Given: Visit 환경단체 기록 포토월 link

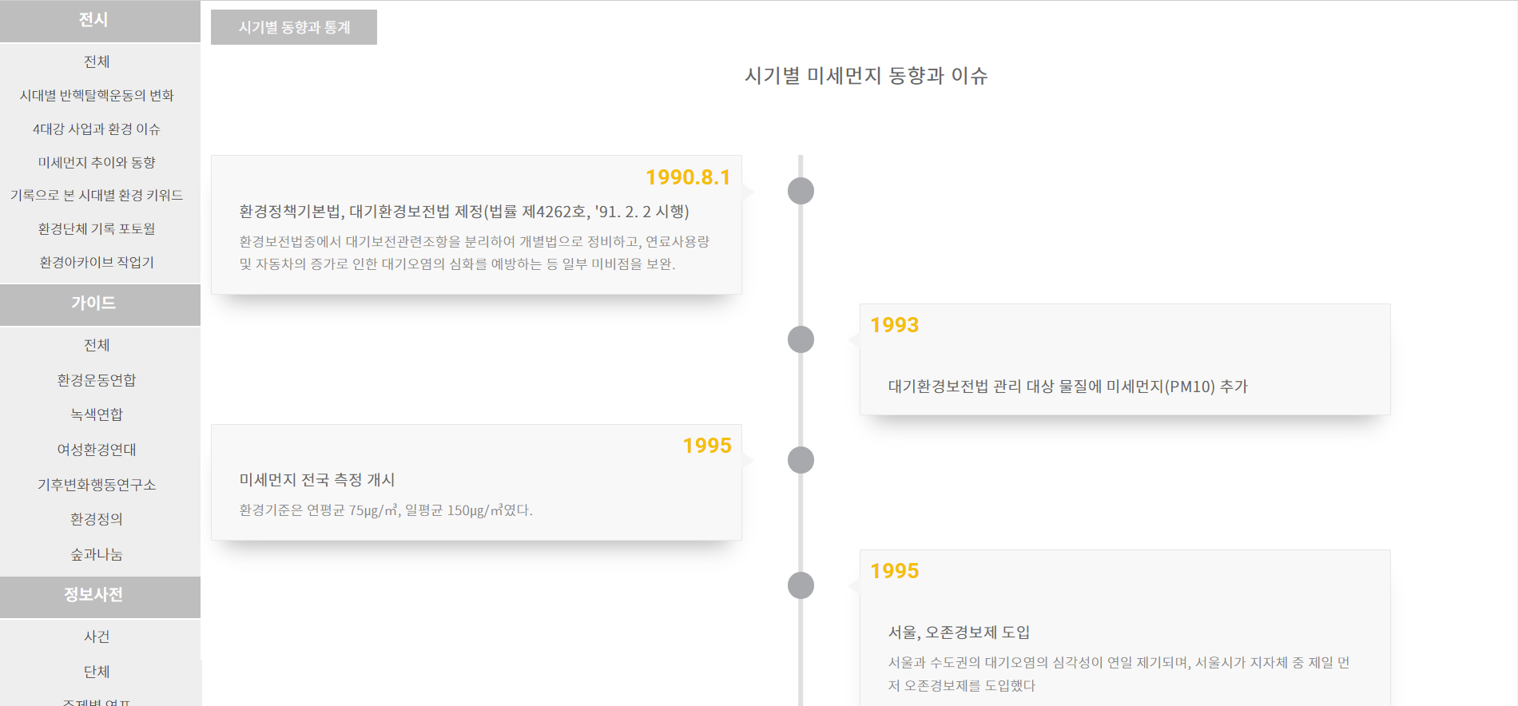Looking at the screenshot, I should point(97,228).
